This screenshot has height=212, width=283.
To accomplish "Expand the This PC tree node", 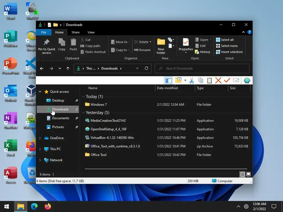I will [40, 149].
